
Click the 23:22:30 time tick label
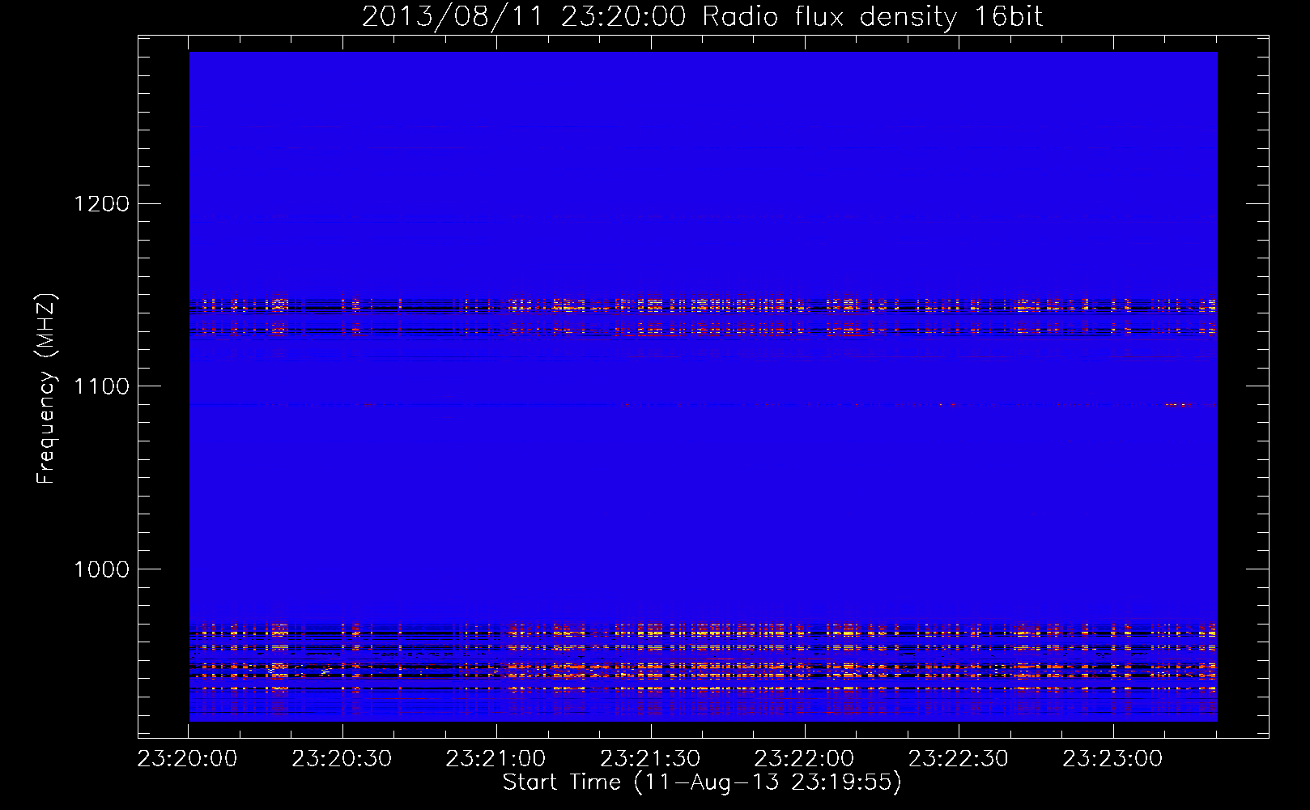click(x=959, y=759)
